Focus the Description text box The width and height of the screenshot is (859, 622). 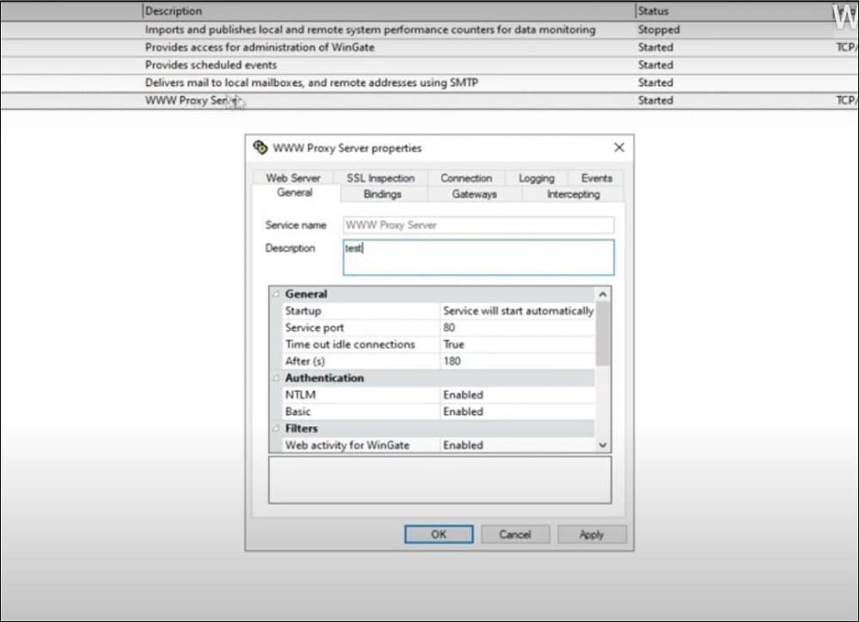(478, 257)
